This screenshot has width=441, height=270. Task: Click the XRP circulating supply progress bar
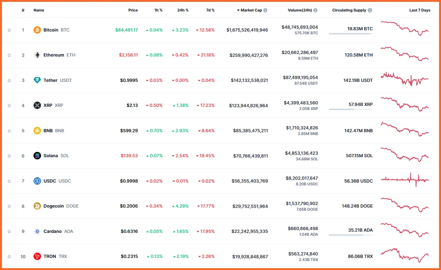(351, 109)
